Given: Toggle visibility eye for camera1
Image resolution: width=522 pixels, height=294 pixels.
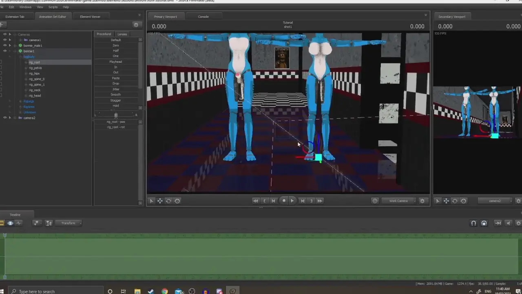Looking at the screenshot, I should click(5, 40).
